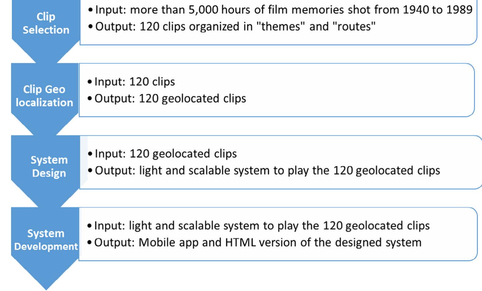Click the word 'Design' in the third block
This screenshot has width=482, height=291.
[49, 173]
